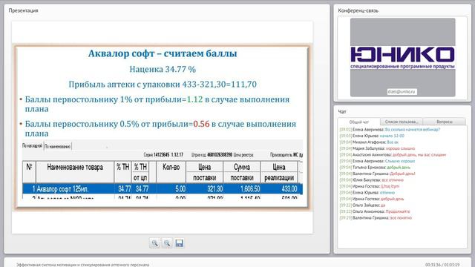The width and height of the screenshot is (475, 267).
Task: Select Татьяна Ермакова's 'добрый день' message
Action: (x=399, y=168)
